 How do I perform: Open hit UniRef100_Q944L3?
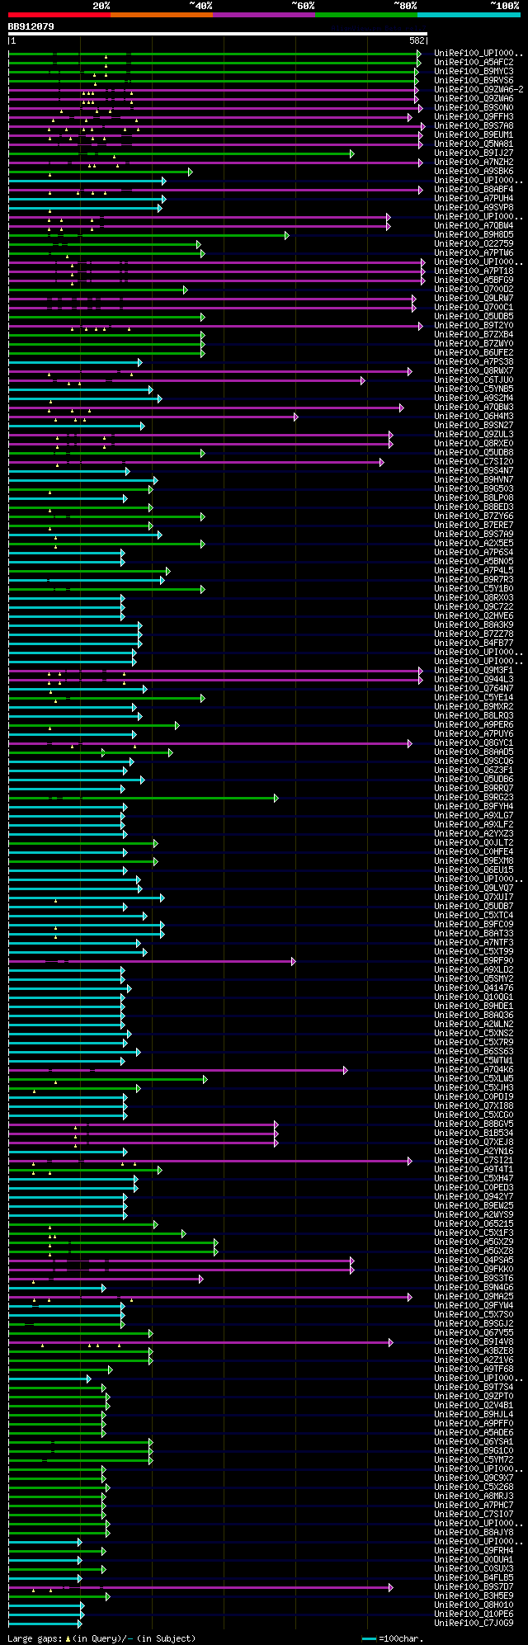click(474, 679)
